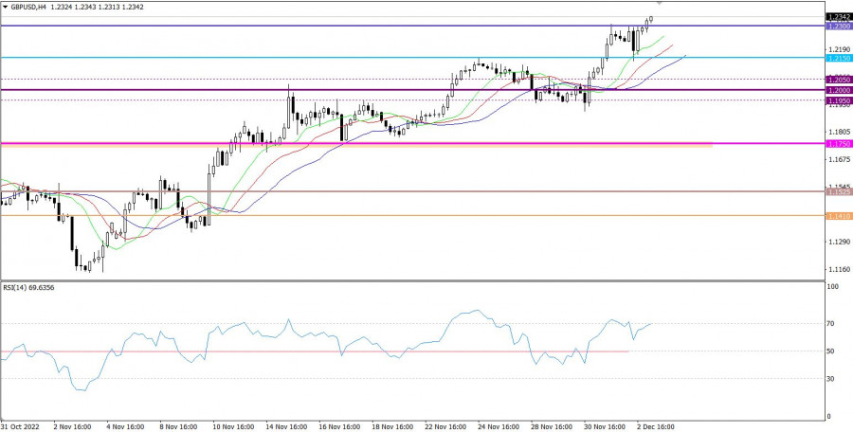The image size is (853, 432).
Task: Select the 1.1410 orange price label
Action: pos(838,216)
